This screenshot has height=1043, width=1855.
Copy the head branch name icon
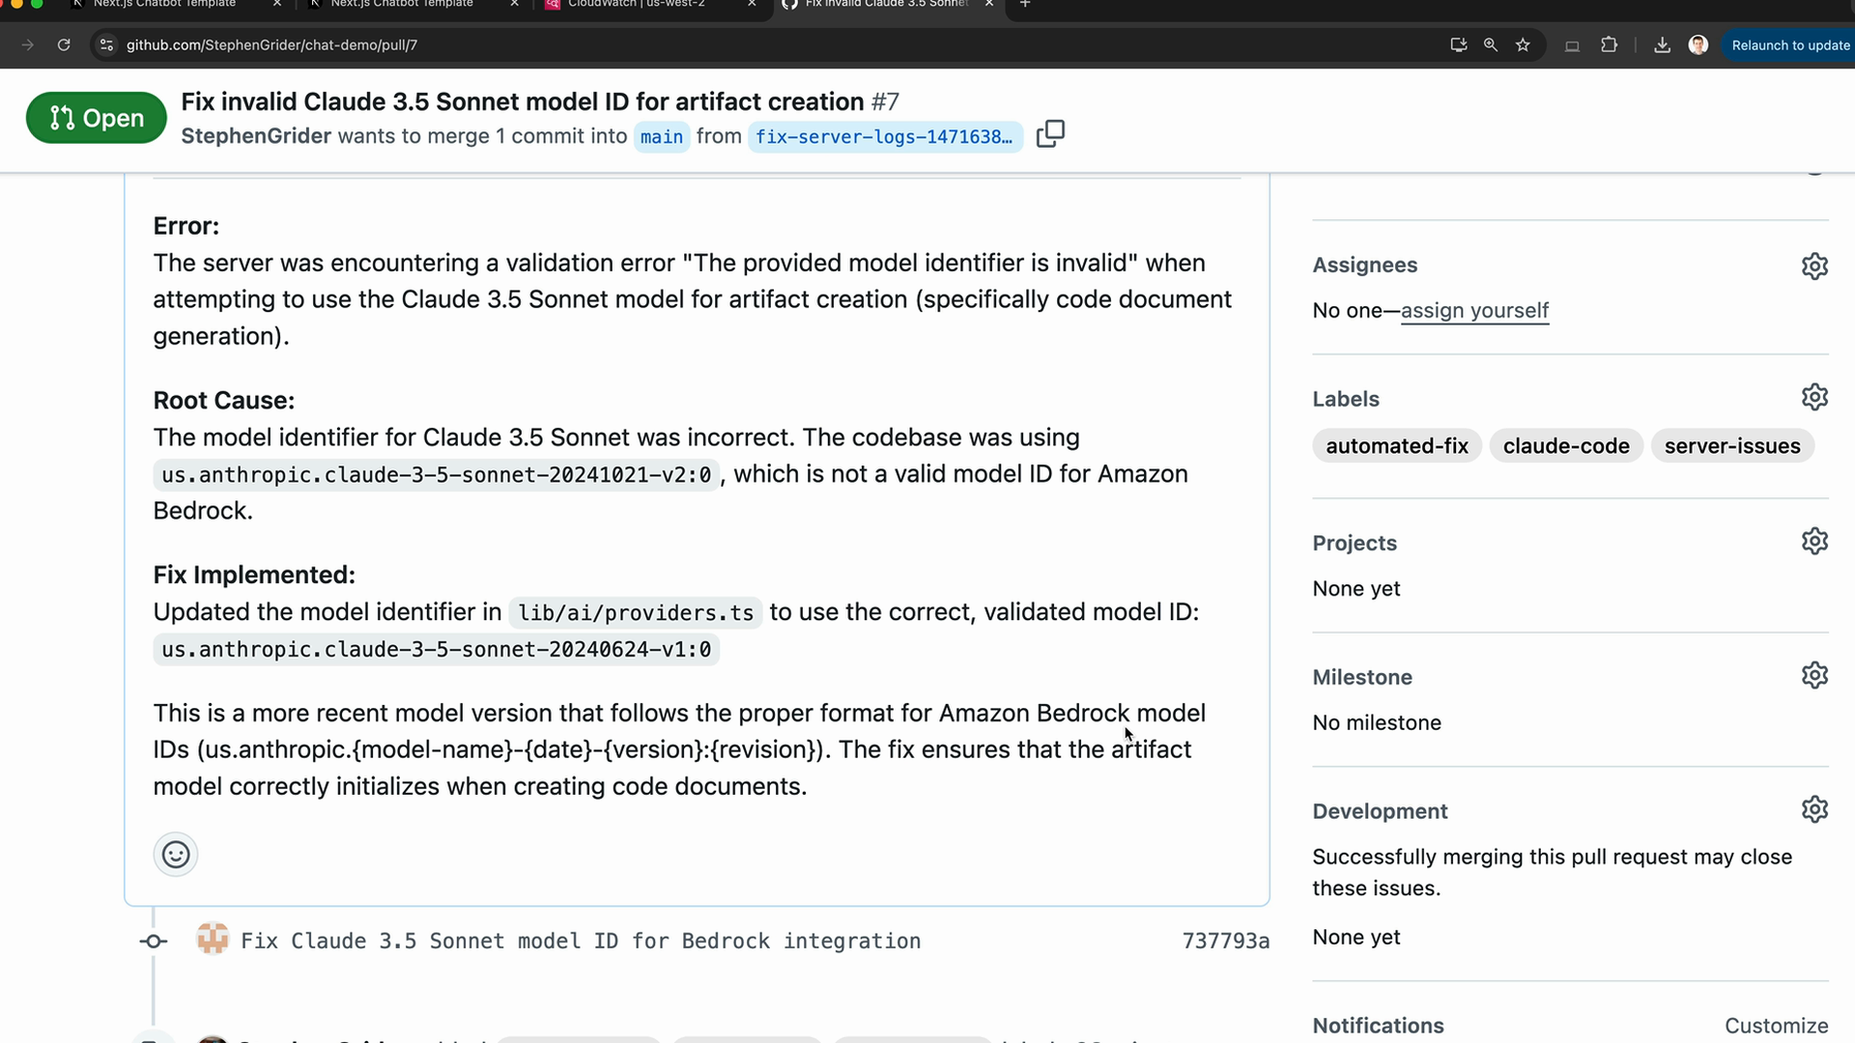coord(1050,134)
